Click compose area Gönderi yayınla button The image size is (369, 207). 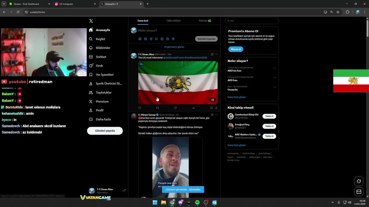[206, 39]
